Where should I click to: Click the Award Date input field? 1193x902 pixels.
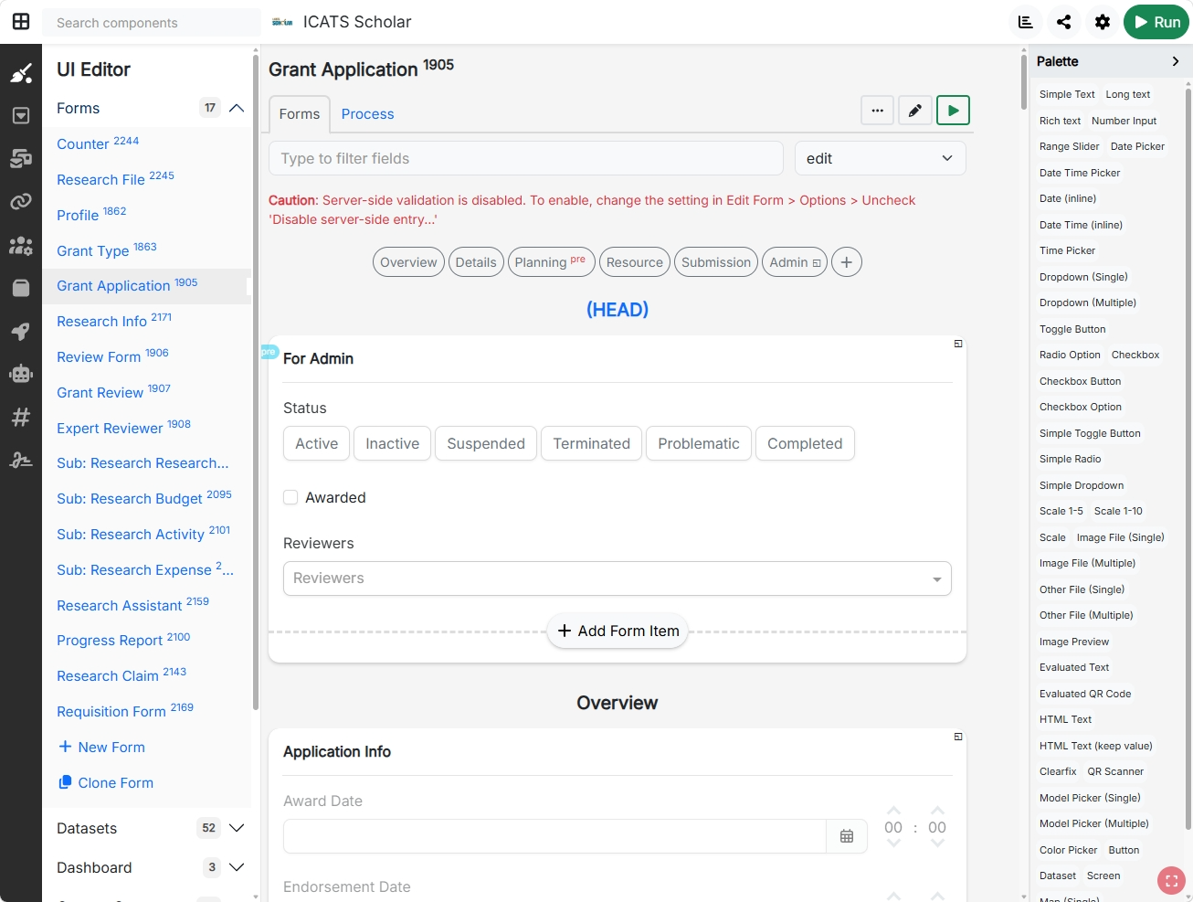pyautogui.click(x=555, y=836)
